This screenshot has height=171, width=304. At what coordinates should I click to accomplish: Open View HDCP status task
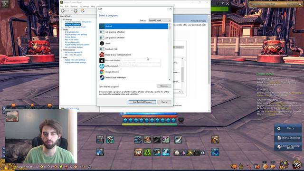tap(72, 39)
